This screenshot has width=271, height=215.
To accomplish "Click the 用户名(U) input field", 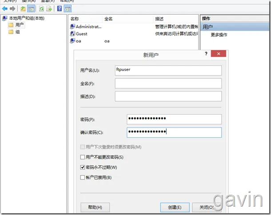I will click(x=168, y=70).
